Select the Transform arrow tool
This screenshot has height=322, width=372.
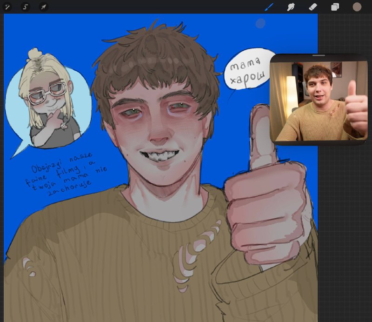tap(43, 7)
